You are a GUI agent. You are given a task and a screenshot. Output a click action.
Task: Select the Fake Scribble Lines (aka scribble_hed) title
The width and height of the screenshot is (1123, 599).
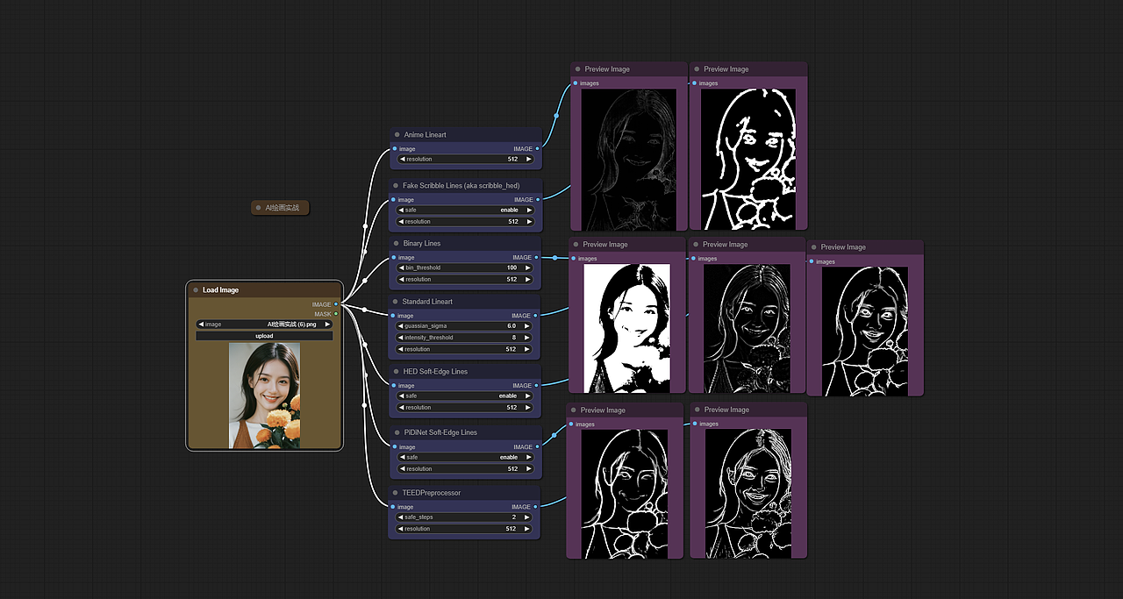[x=461, y=186]
